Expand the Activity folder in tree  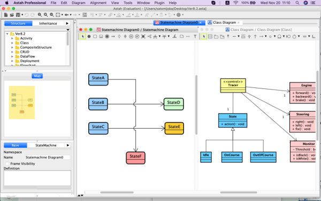coord(12,39)
